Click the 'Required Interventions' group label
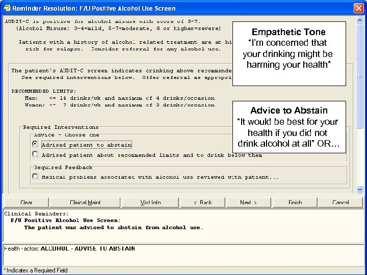Viewport: 367px width, 275px height. tap(61, 127)
